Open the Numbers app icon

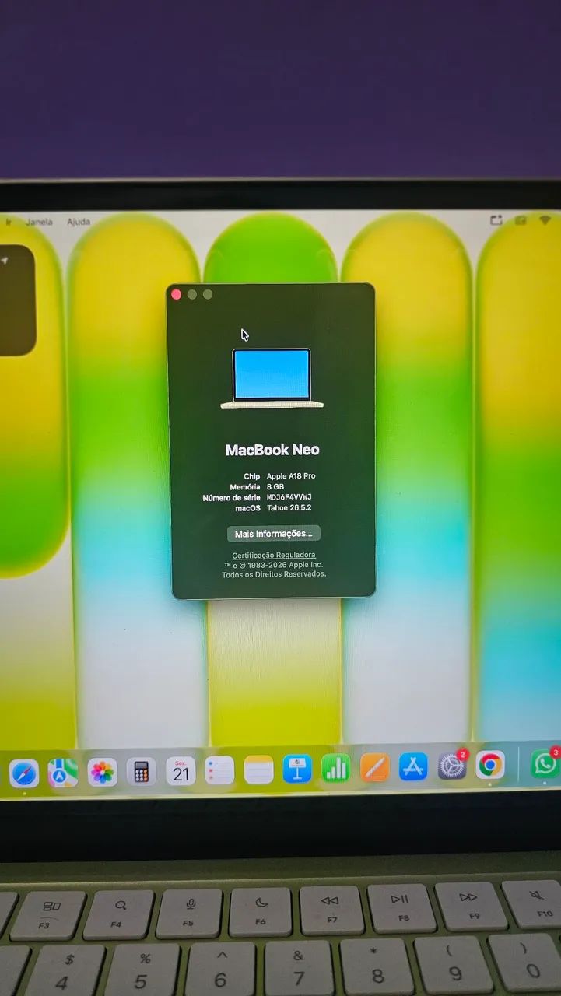tap(335, 768)
